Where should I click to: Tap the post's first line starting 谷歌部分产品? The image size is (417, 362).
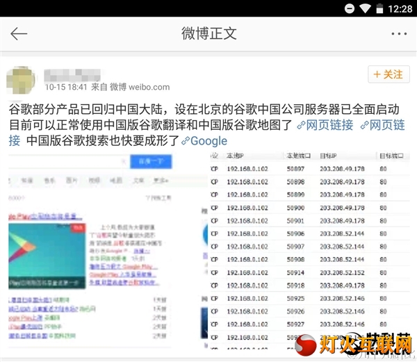coord(204,110)
